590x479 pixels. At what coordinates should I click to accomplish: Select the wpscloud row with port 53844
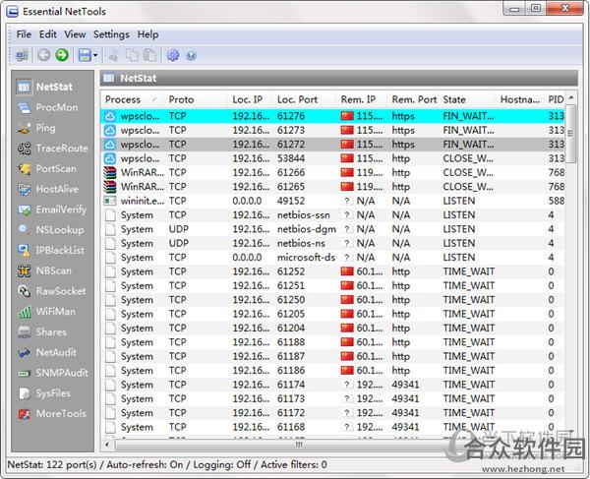click(332, 158)
